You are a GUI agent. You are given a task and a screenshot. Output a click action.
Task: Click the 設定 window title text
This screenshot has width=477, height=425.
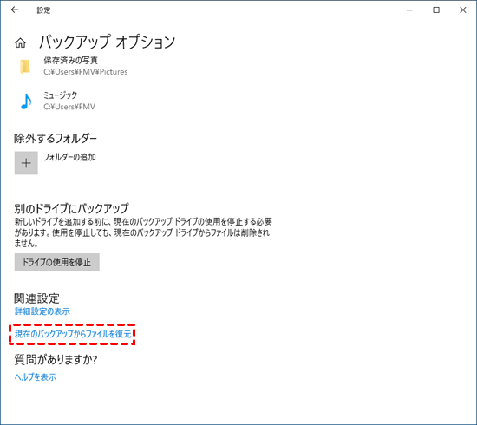[43, 10]
